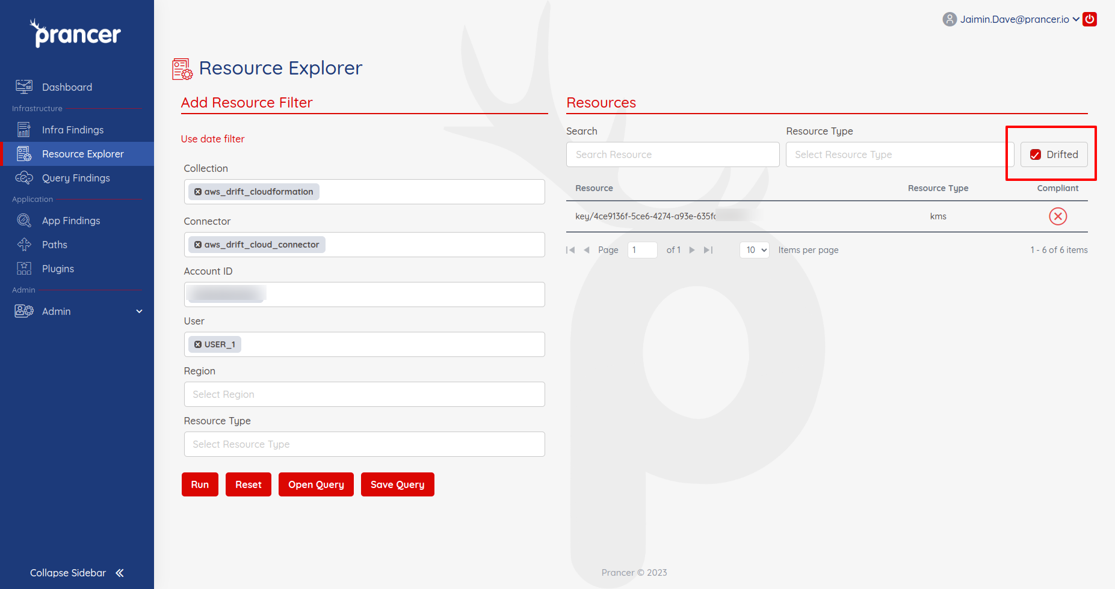Viewport: 1115px width, 589px height.
Task: Open the items per page dropdown
Action: 755,250
